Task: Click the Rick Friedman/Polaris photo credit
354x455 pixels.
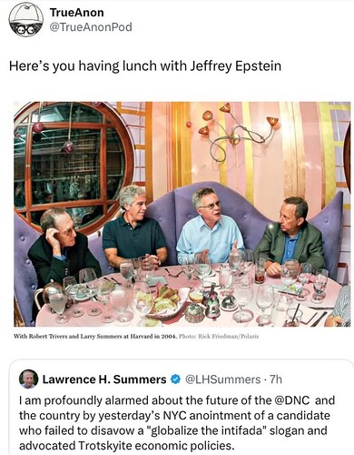Action: (219, 336)
